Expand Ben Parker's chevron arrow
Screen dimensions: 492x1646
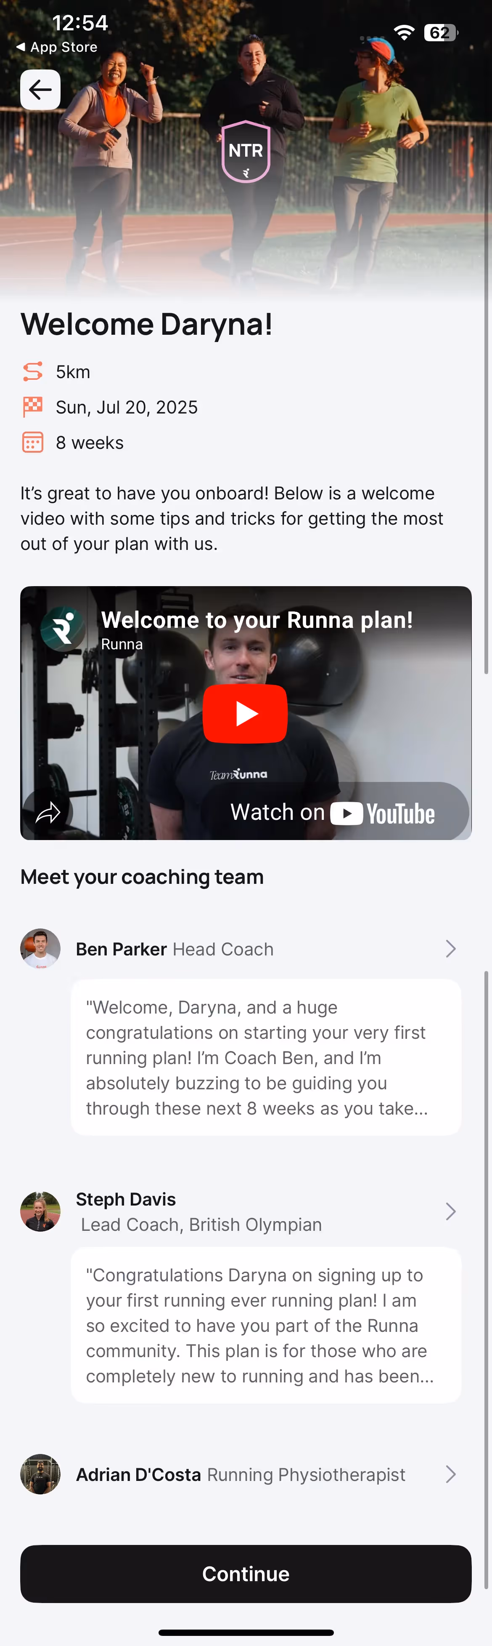tap(450, 949)
